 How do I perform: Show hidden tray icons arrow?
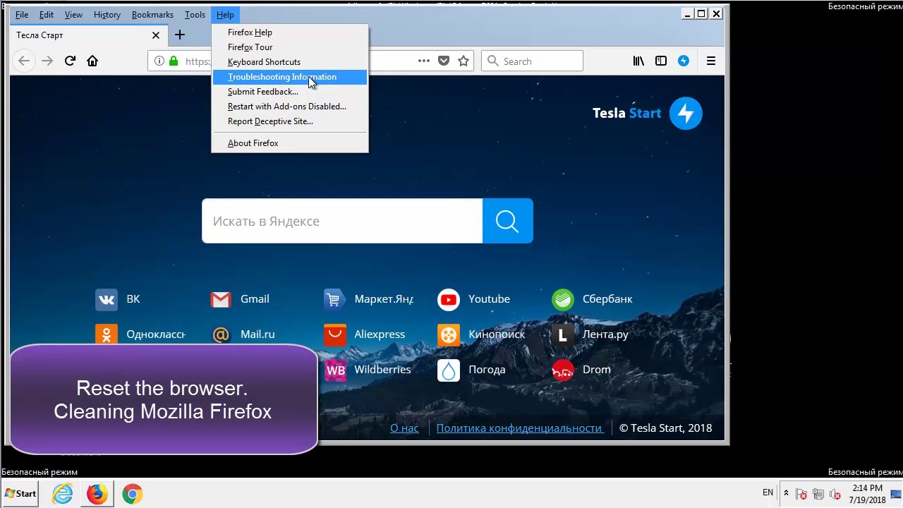(786, 494)
